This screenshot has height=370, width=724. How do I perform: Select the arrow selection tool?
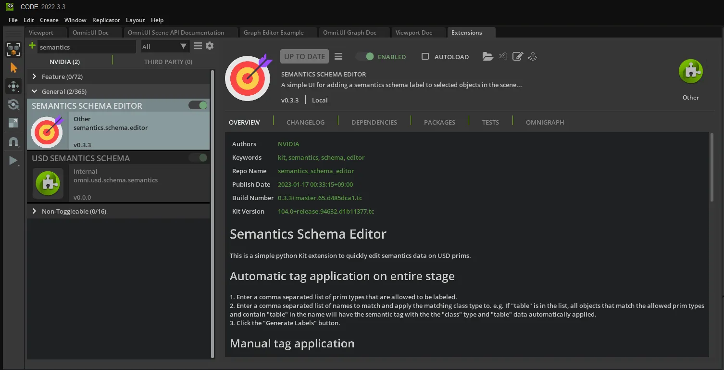point(13,68)
